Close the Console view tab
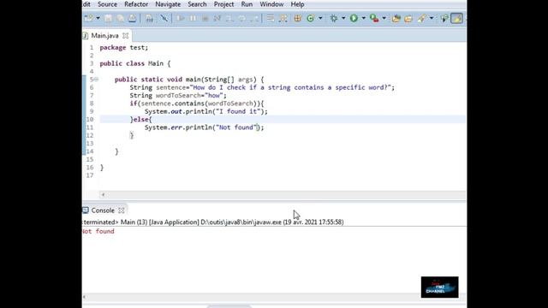The width and height of the screenshot is (548, 308). coord(121,210)
